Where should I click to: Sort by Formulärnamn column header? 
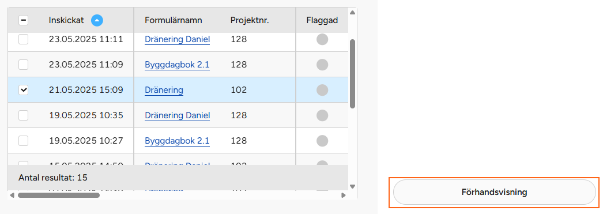[x=173, y=20]
